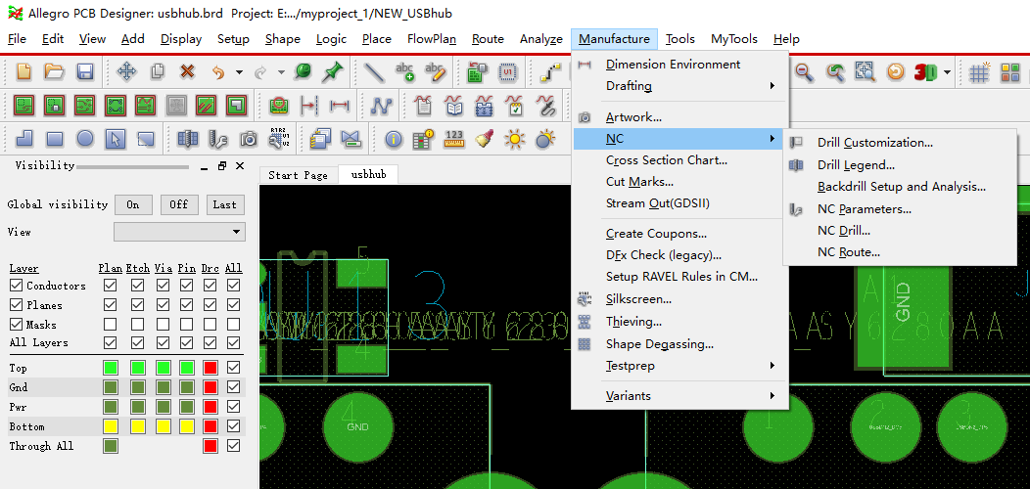Click the Zoom Previous icon
Viewport: 1030px width, 489px height.
(835, 71)
